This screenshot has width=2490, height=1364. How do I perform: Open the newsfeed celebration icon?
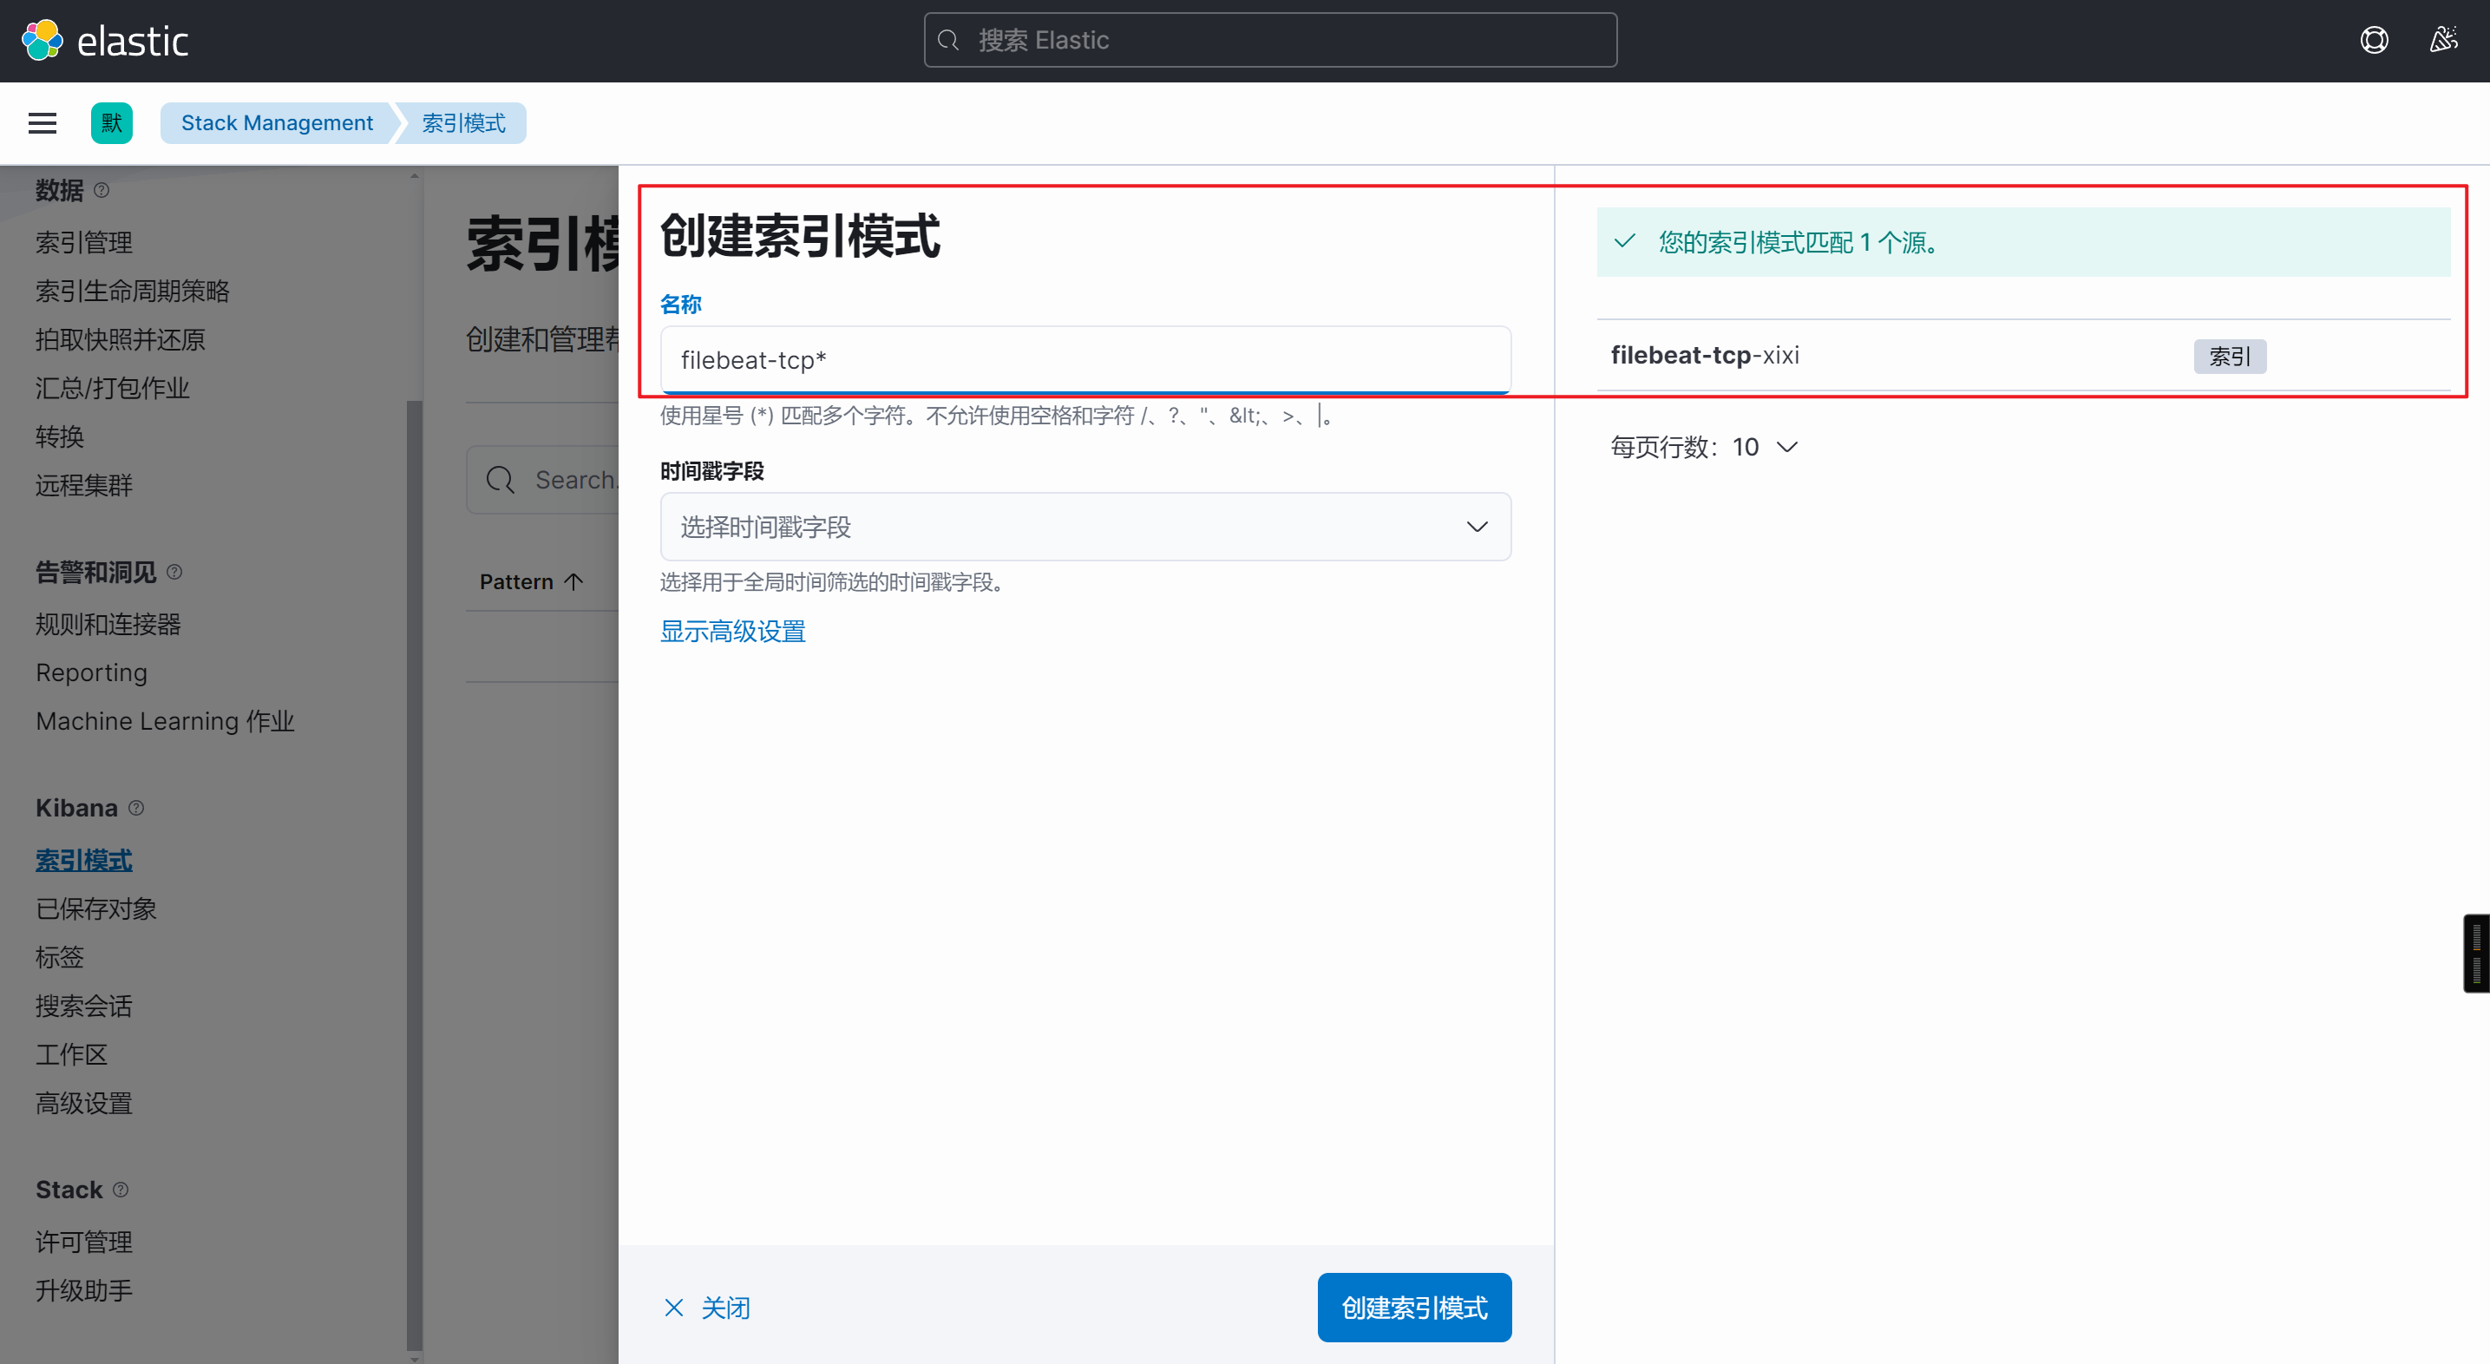click(x=2444, y=41)
